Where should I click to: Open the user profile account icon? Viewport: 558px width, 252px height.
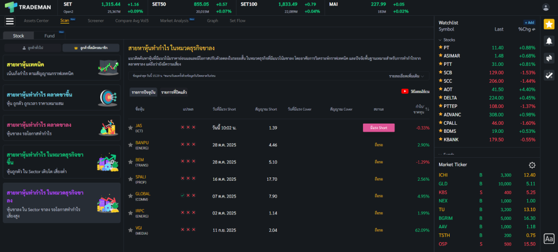546,7
